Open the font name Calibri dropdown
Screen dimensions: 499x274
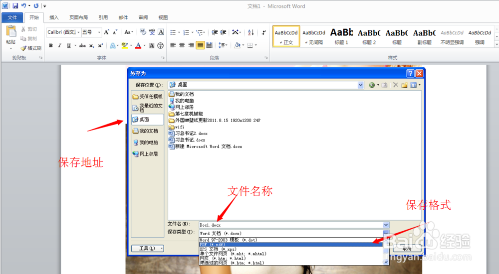tap(78, 32)
